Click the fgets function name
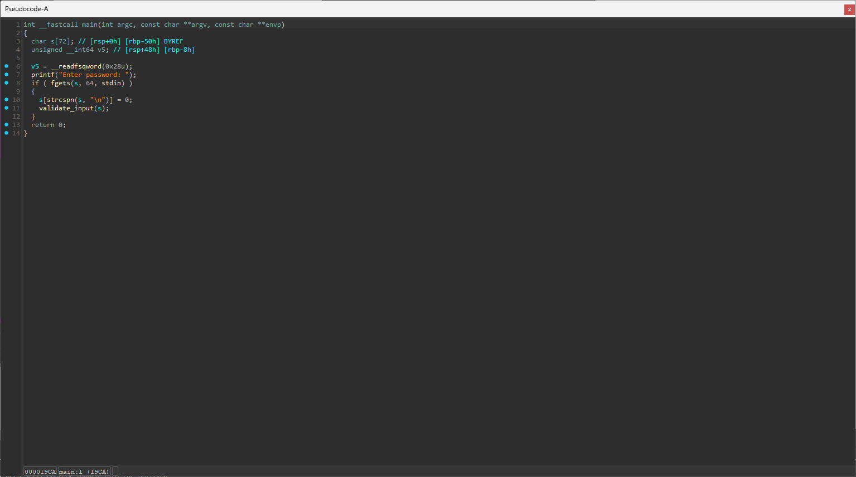 [x=60, y=83]
